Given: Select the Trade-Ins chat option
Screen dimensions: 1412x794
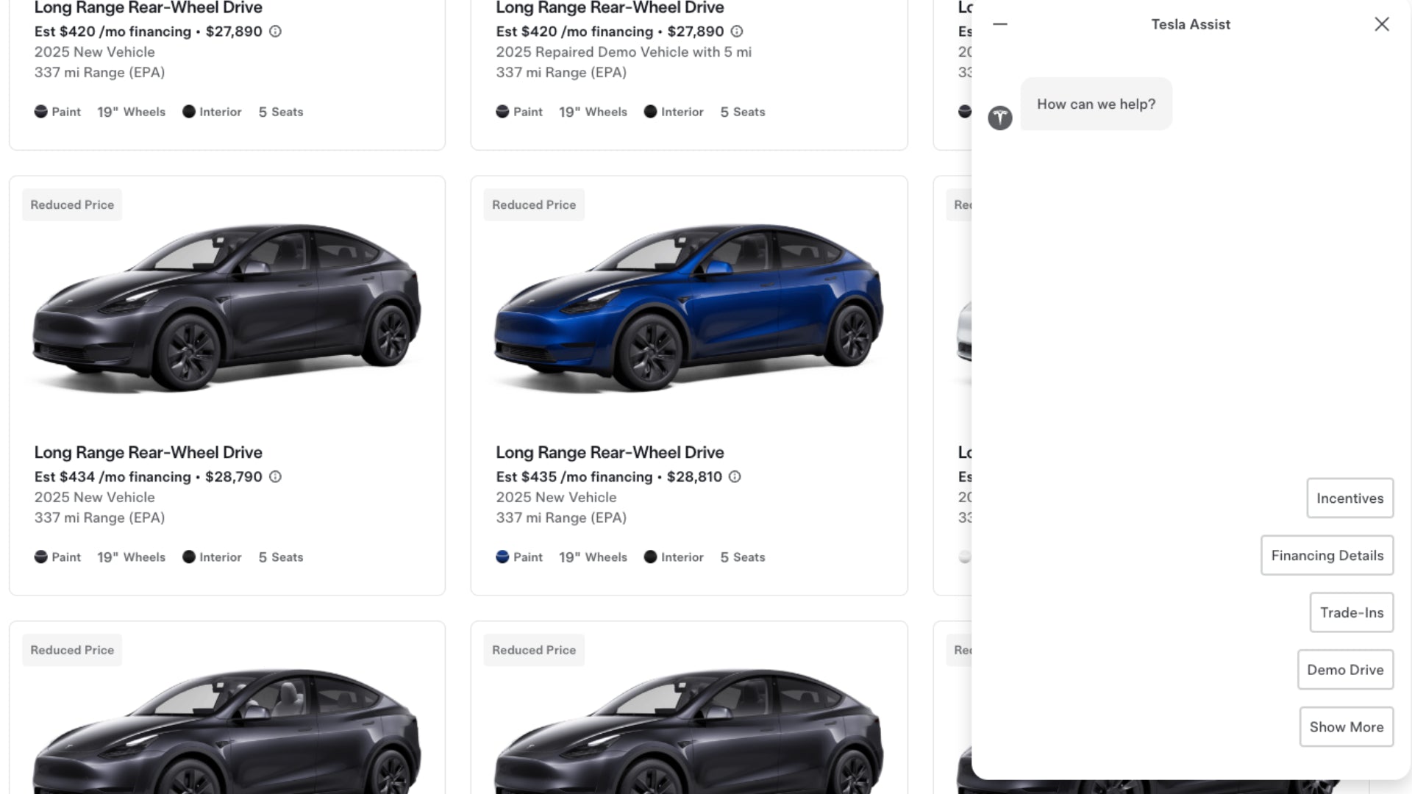Looking at the screenshot, I should [1351, 613].
